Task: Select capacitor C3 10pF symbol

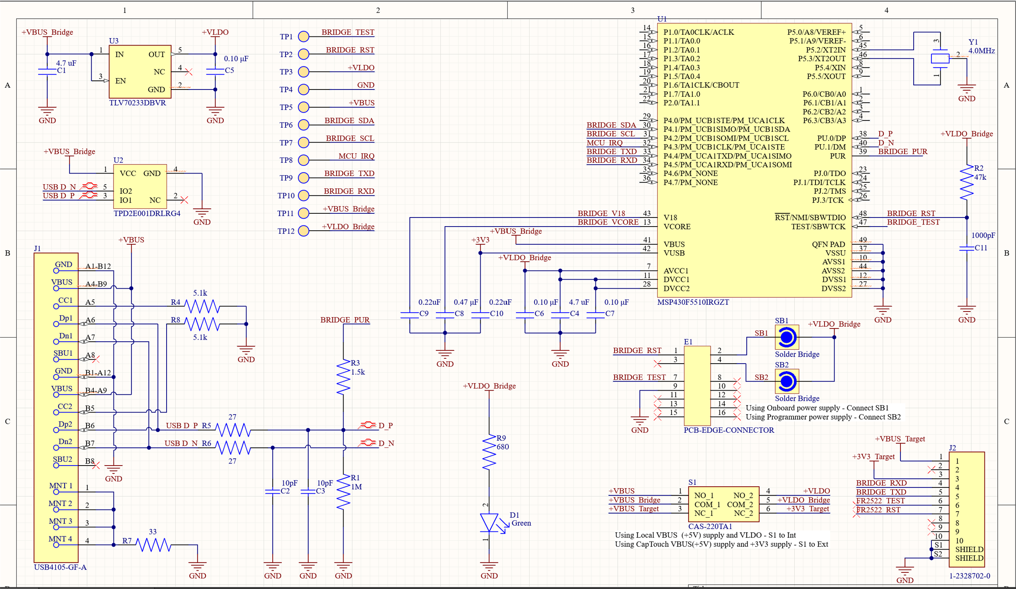Action: point(308,492)
